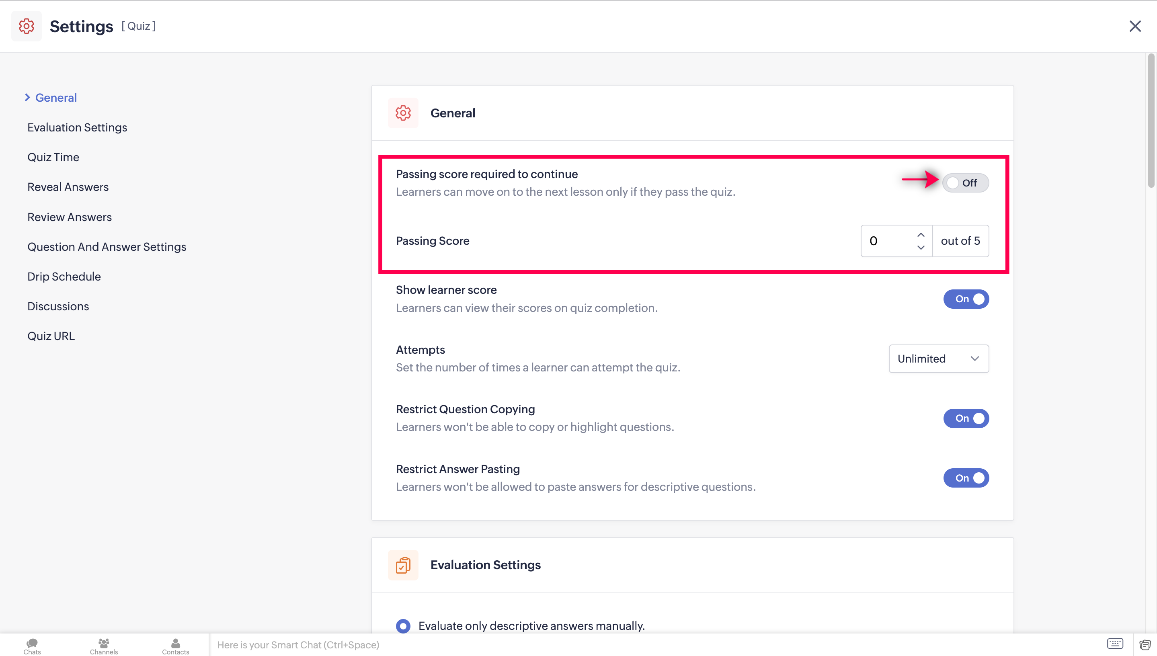
Task: Go to Quiz Time section
Action: point(53,157)
